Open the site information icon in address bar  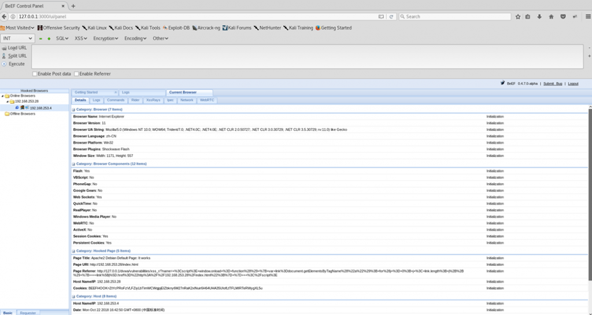(x=13, y=17)
